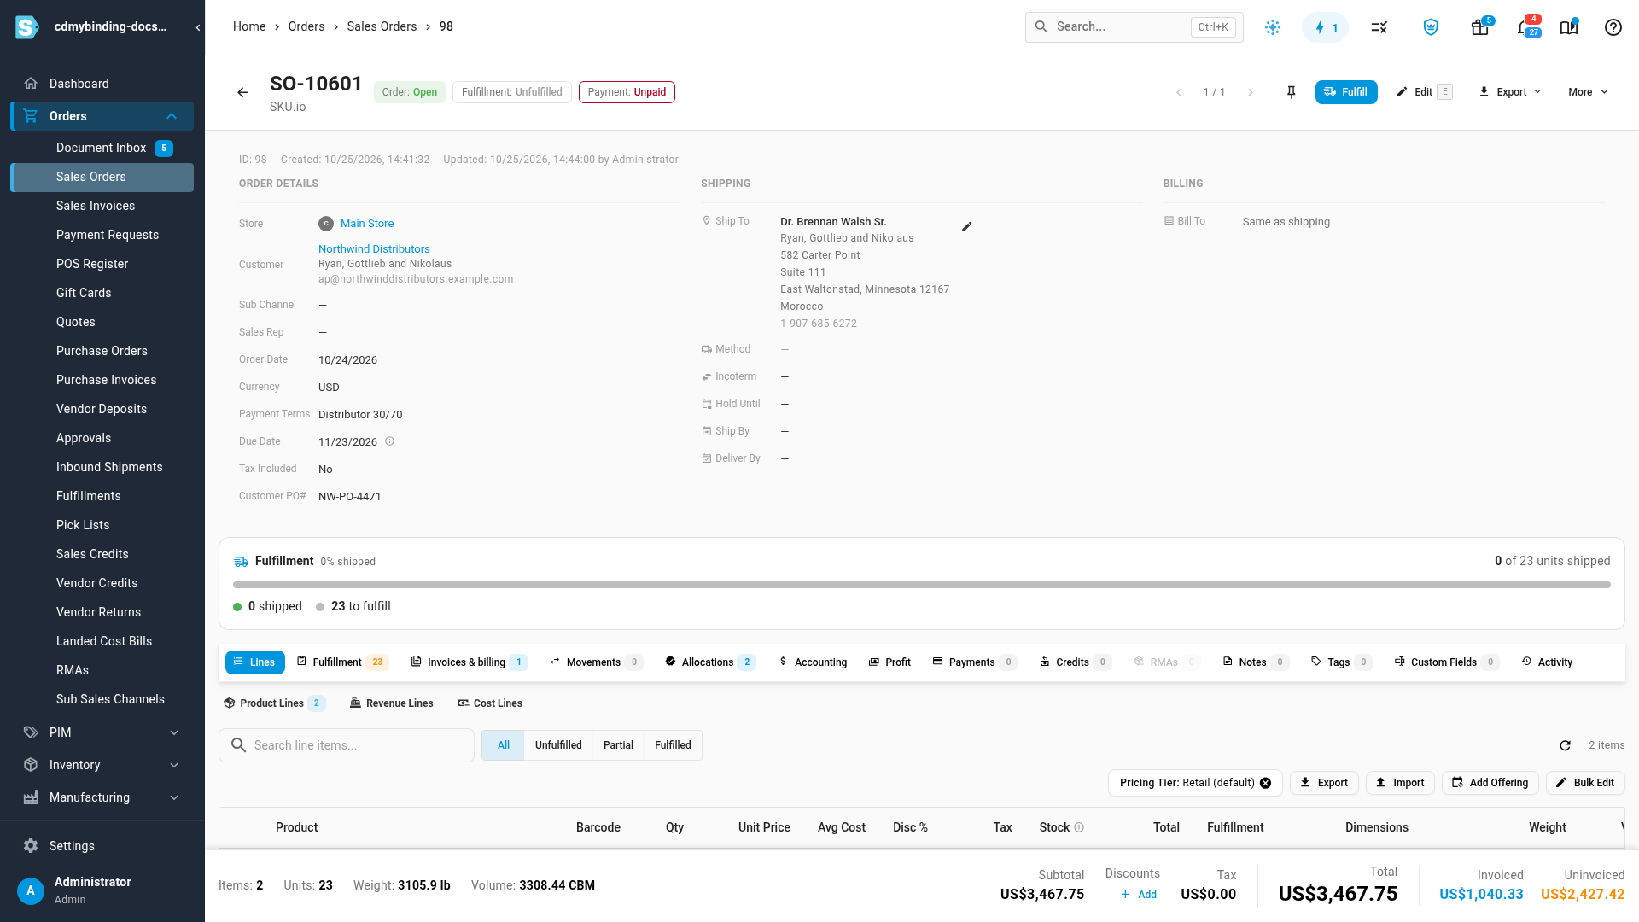Viewport: 1639px width, 922px height.
Task: Edit the Ship To address pencil
Action: (x=966, y=227)
